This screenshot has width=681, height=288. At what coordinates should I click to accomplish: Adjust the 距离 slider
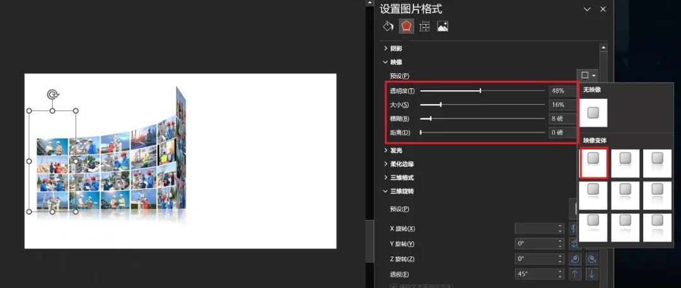(x=482, y=132)
